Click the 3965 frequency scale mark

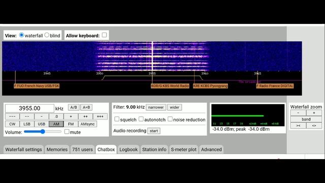[x=257, y=73]
